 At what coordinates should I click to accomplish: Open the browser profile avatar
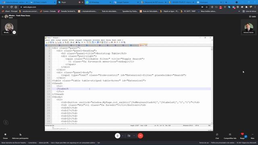[251, 7]
